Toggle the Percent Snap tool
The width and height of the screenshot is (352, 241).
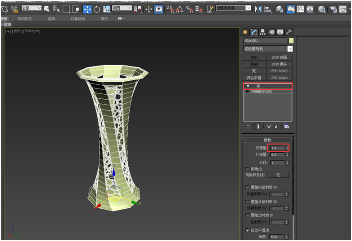tap(189, 9)
